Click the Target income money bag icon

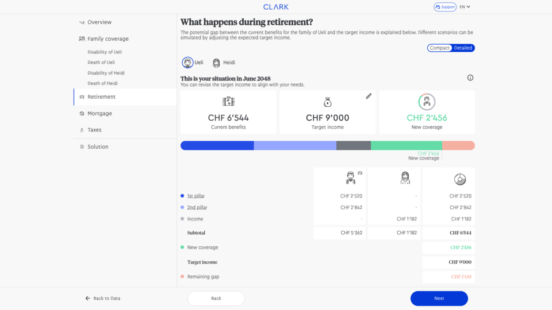tap(327, 103)
